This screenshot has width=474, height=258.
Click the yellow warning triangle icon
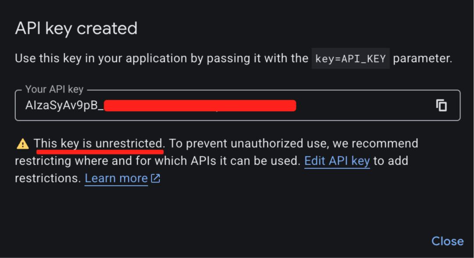[22, 144]
